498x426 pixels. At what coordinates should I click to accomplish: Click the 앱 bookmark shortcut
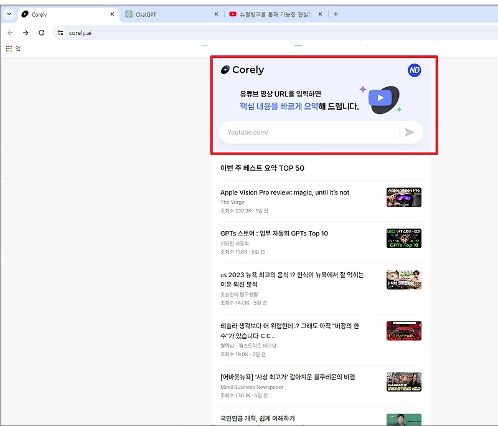click(x=17, y=48)
